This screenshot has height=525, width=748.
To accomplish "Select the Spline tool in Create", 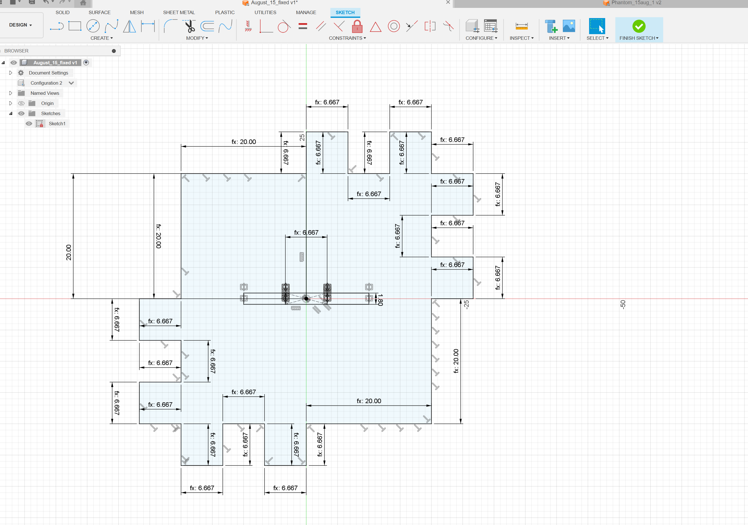I will point(111,26).
